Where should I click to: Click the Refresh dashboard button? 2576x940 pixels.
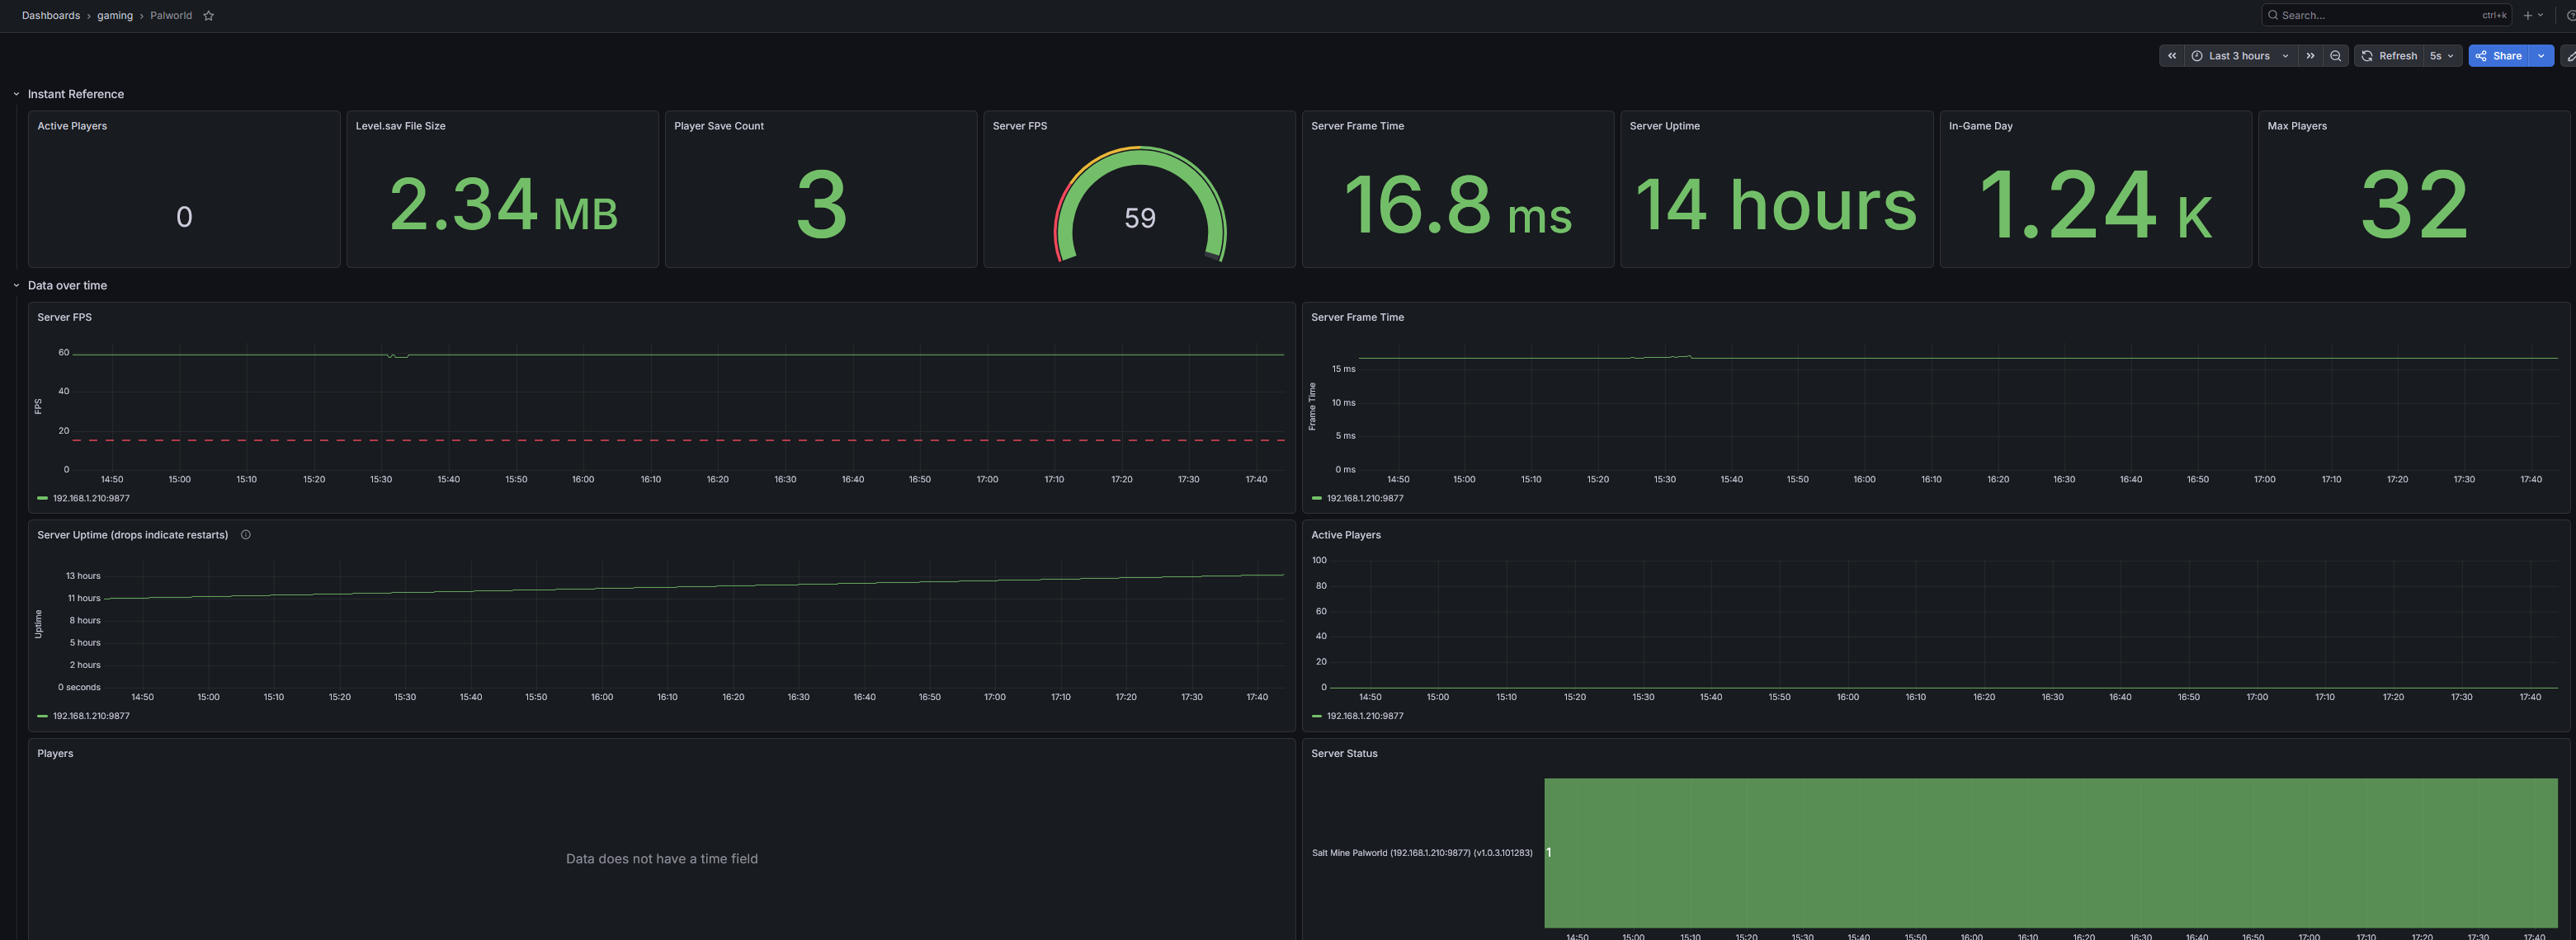coord(2389,56)
